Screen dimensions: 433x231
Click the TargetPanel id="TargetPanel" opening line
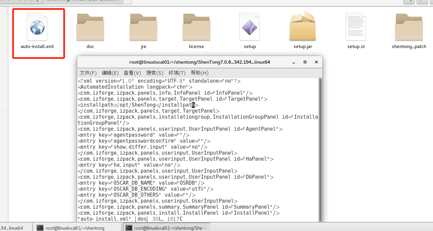[173, 99]
